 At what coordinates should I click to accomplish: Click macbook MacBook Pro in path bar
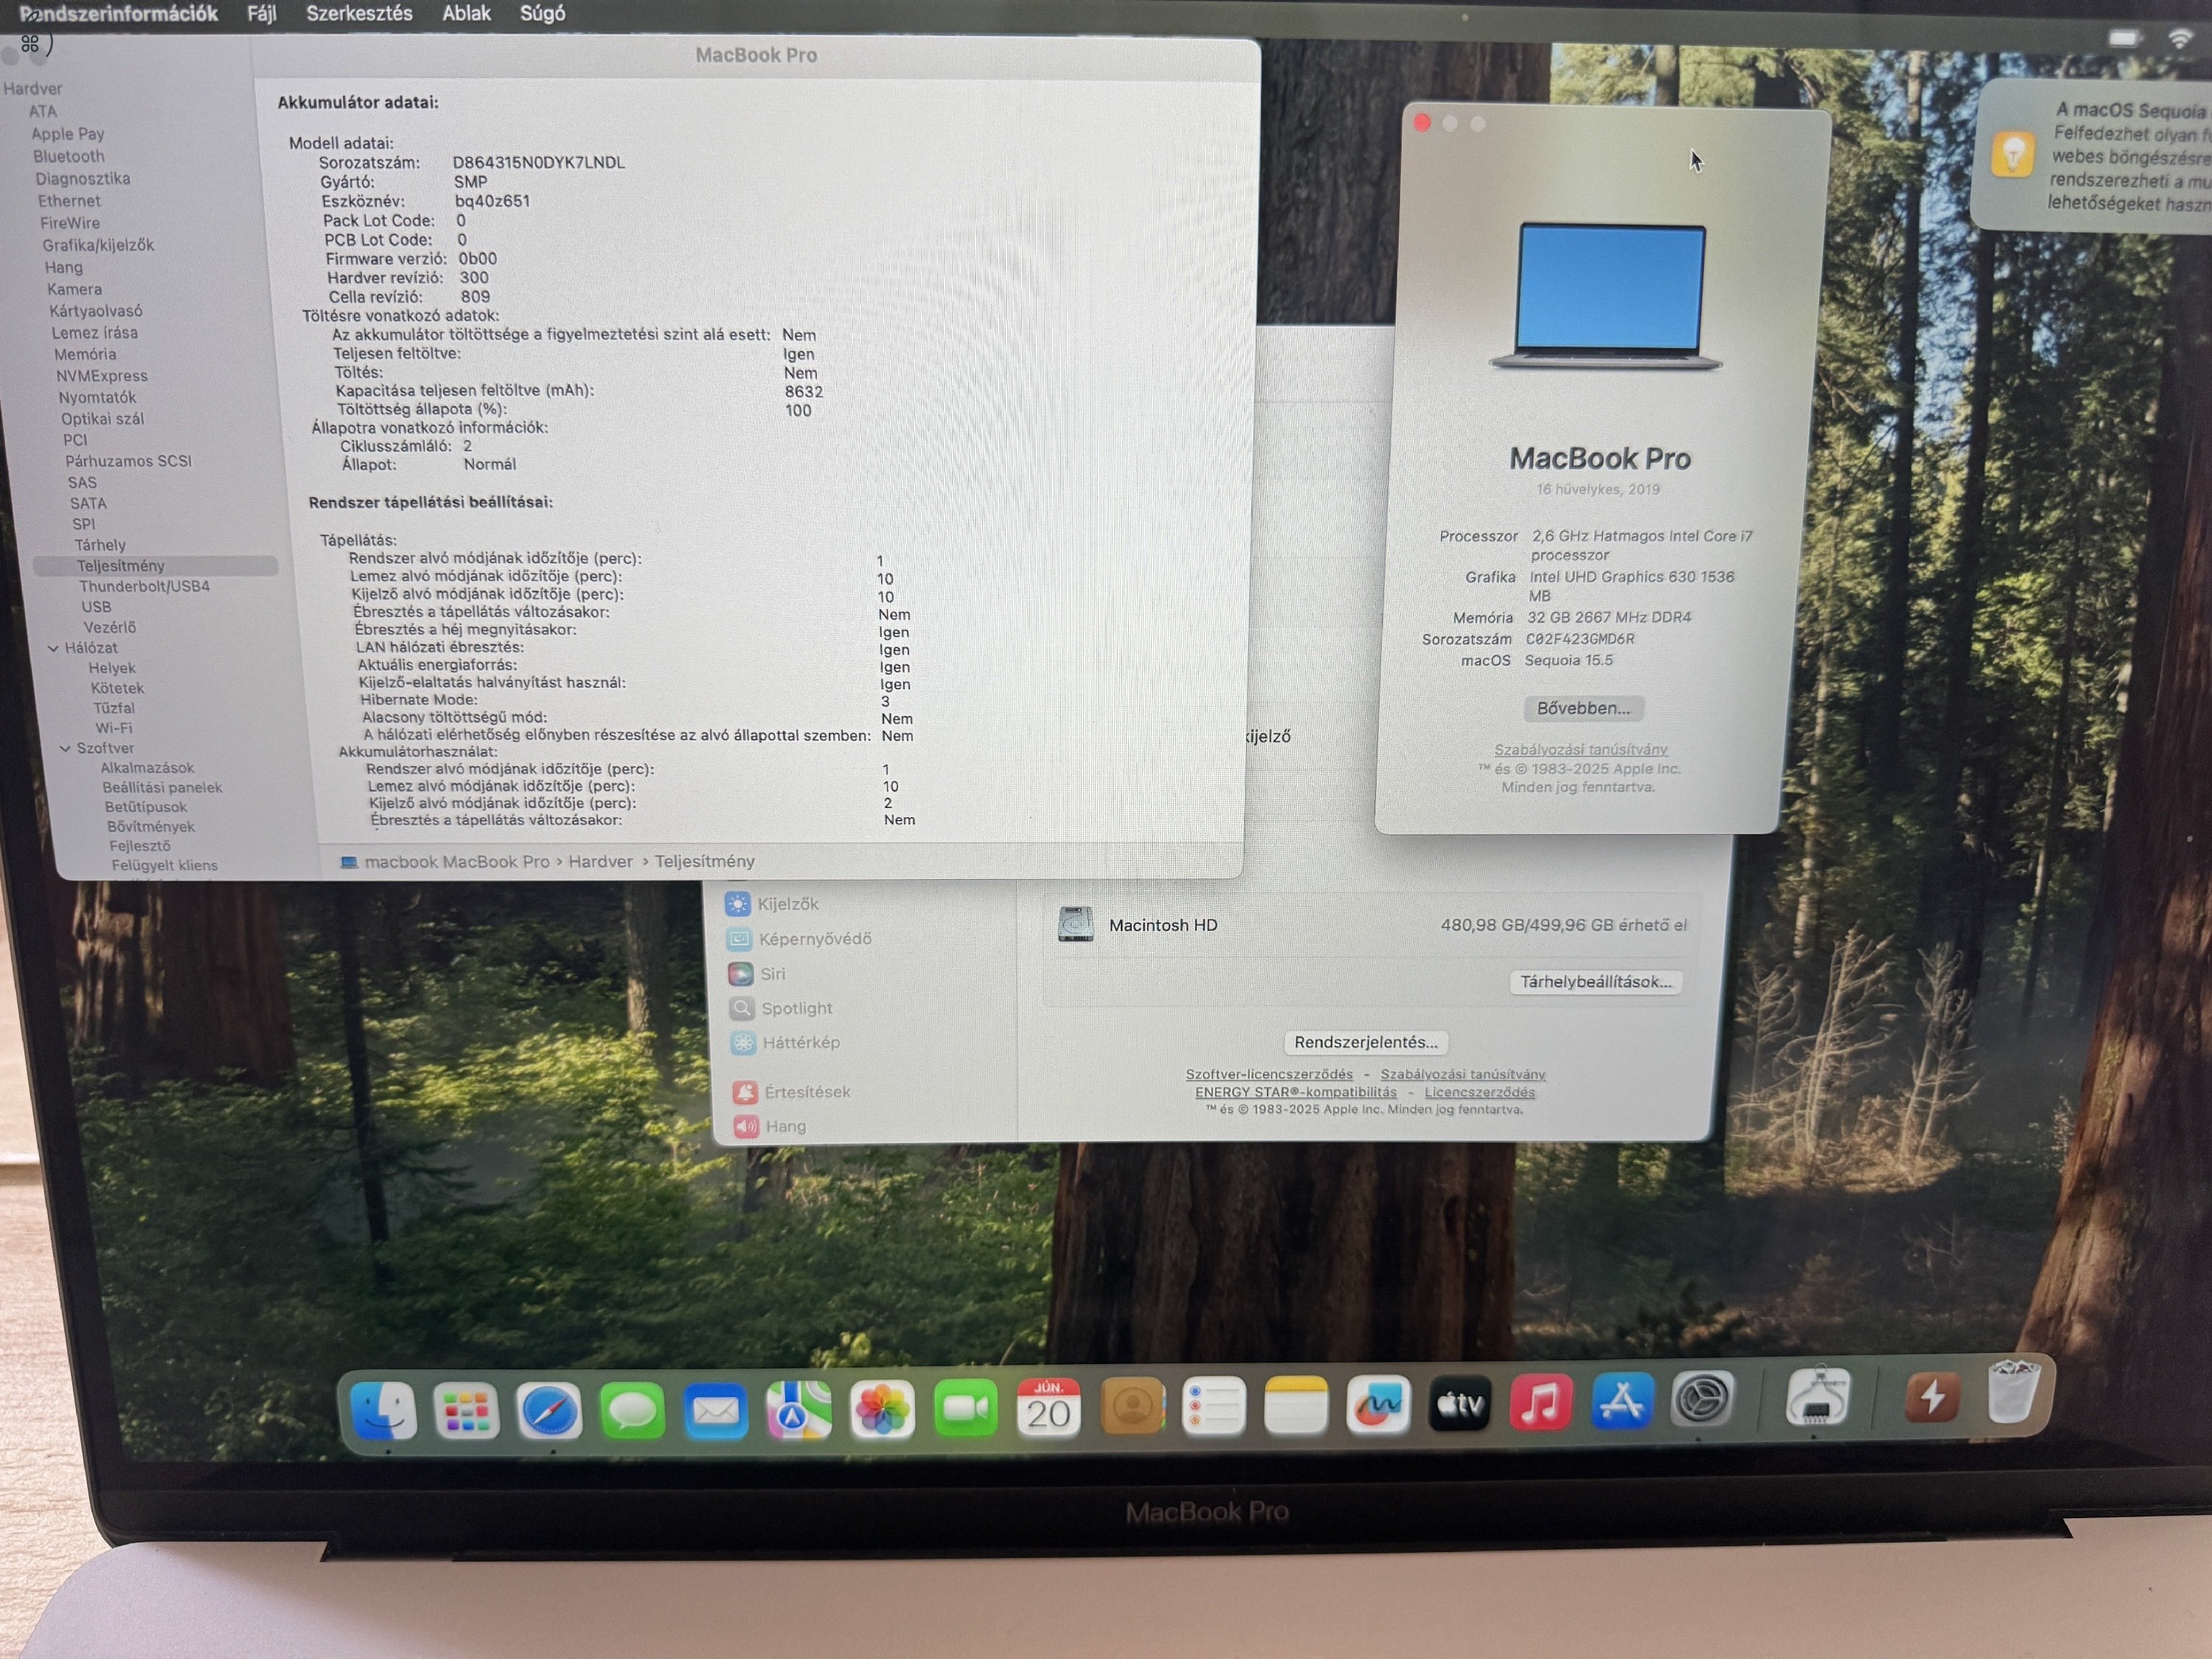[x=445, y=861]
